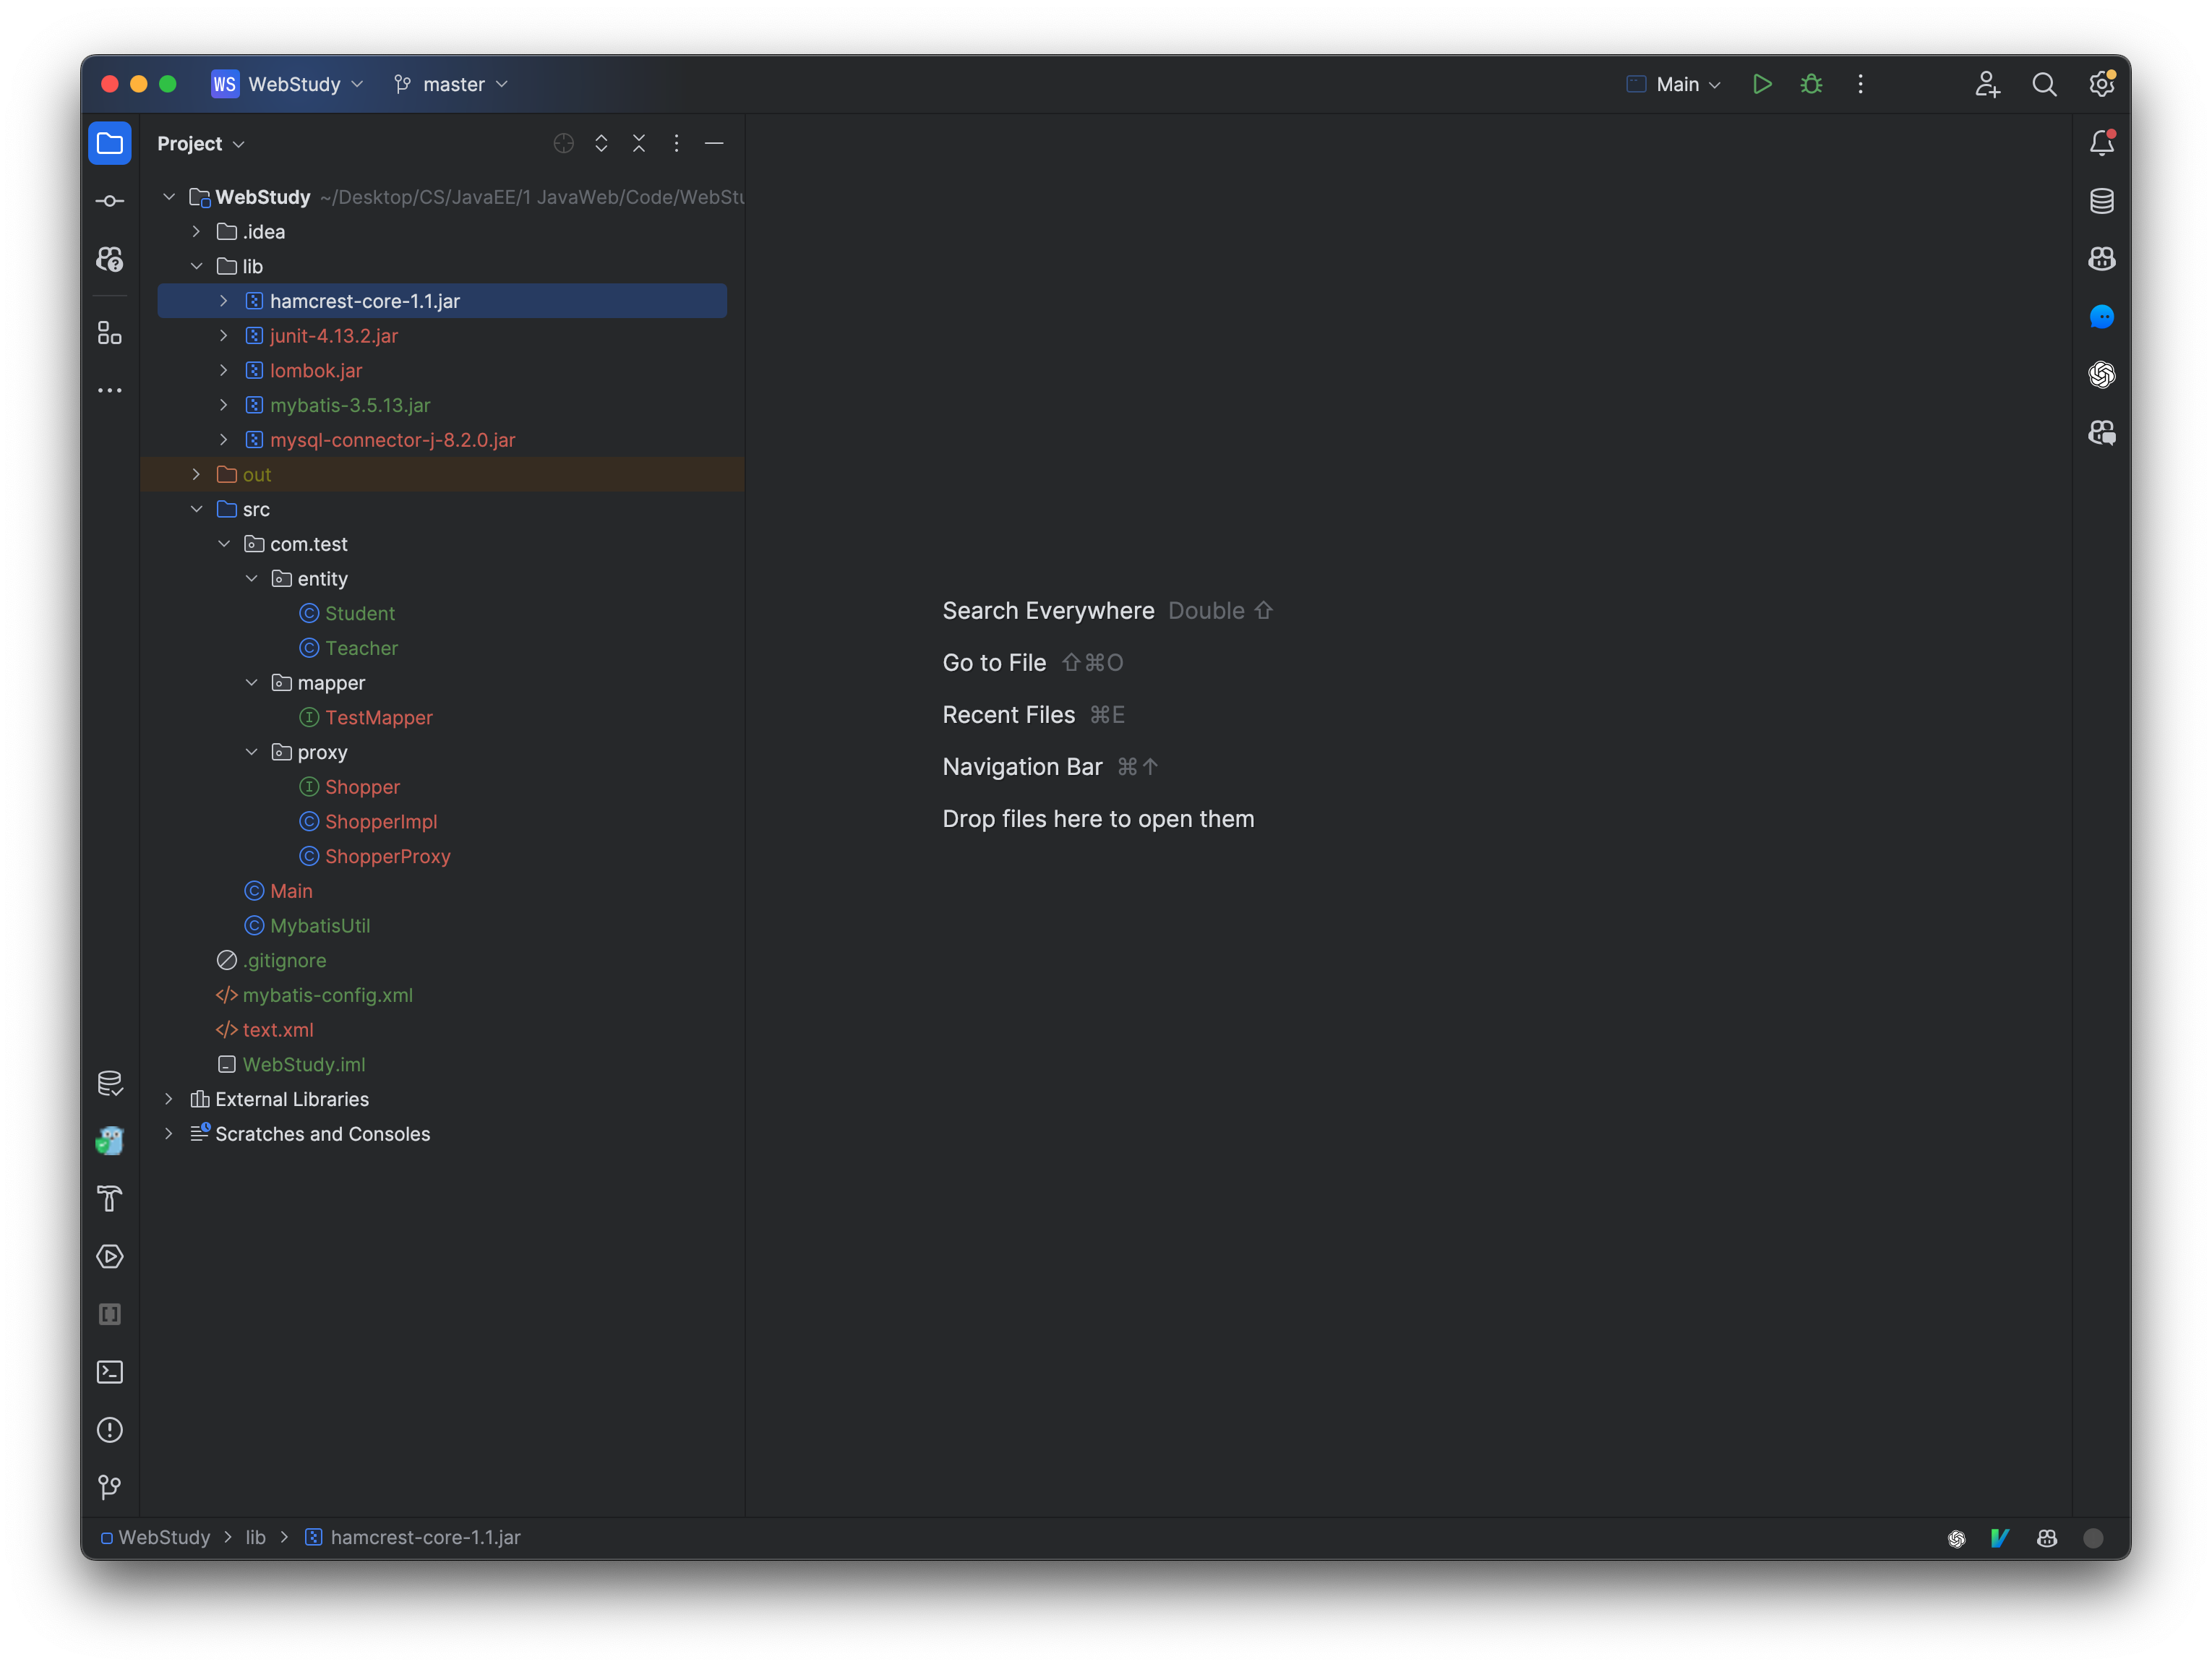Open the master branch menu

(x=452, y=84)
